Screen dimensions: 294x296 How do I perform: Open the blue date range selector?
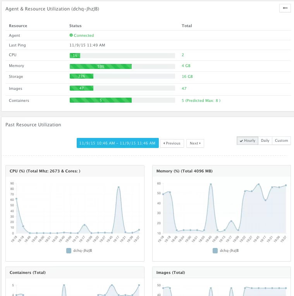pyautogui.click(x=118, y=143)
